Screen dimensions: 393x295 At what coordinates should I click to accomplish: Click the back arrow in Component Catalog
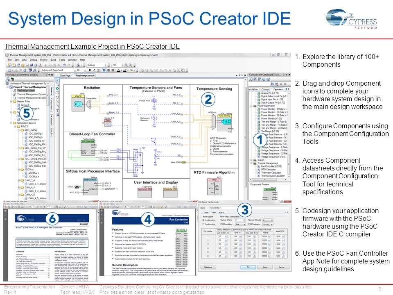click(x=281, y=84)
